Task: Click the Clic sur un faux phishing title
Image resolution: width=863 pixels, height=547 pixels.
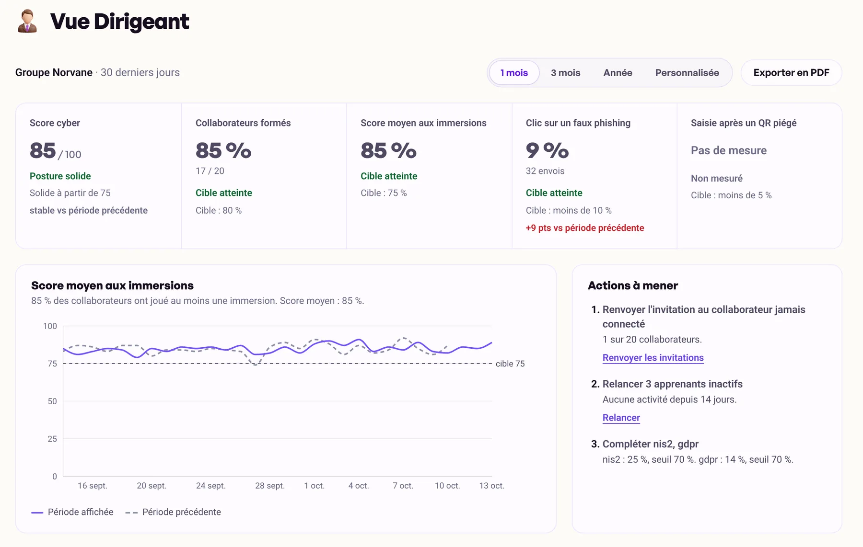Action: tap(578, 123)
